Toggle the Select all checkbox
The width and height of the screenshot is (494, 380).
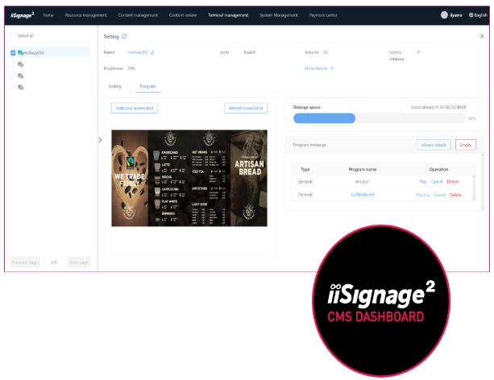tap(13, 36)
